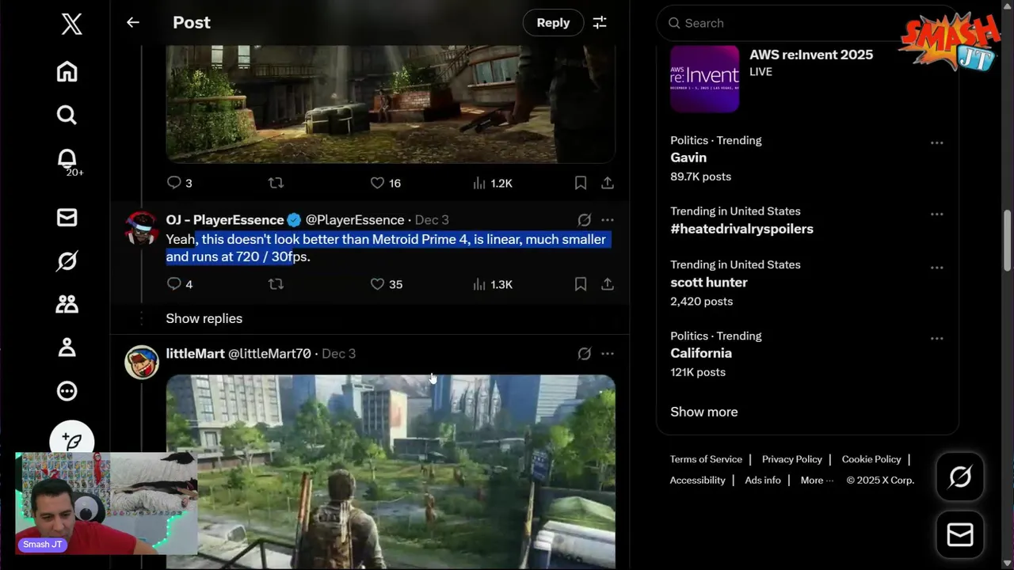Like the PlayerEssence post
1014x570 pixels.
click(x=377, y=283)
